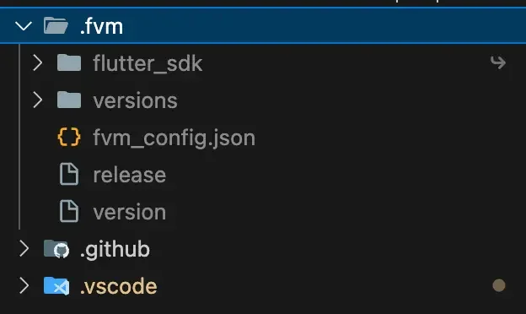Screen dimensions: 526x314
Task: Select the .github folder label
Action: click(115, 250)
